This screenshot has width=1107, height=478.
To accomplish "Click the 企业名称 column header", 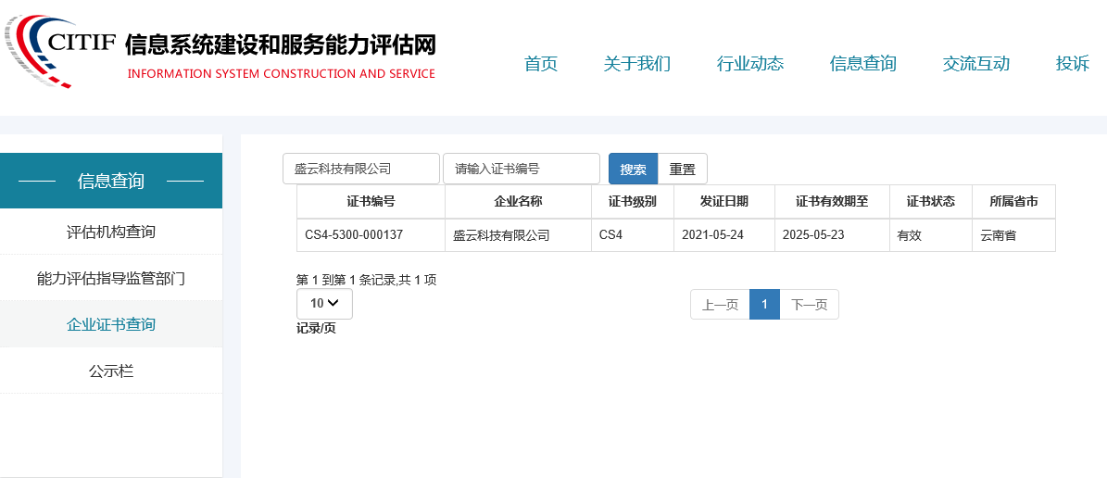I will [x=518, y=202].
